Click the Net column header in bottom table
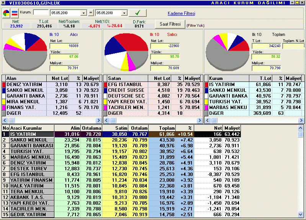 (x=208, y=128)
